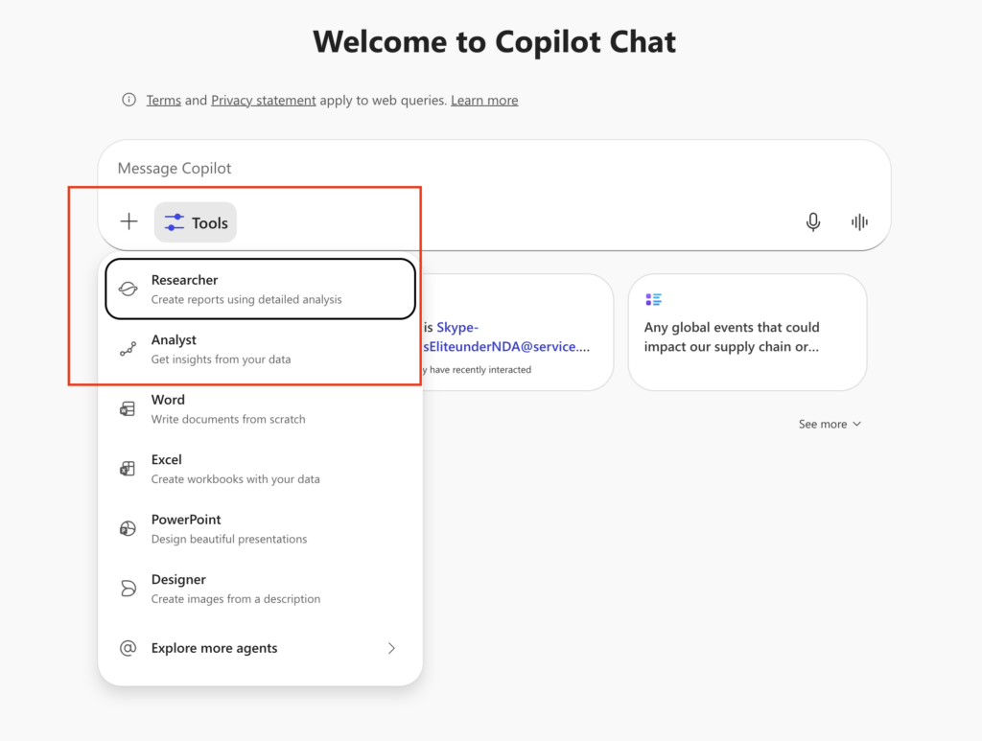
Task: Expand Explore more agents chevron
Action: 391,648
